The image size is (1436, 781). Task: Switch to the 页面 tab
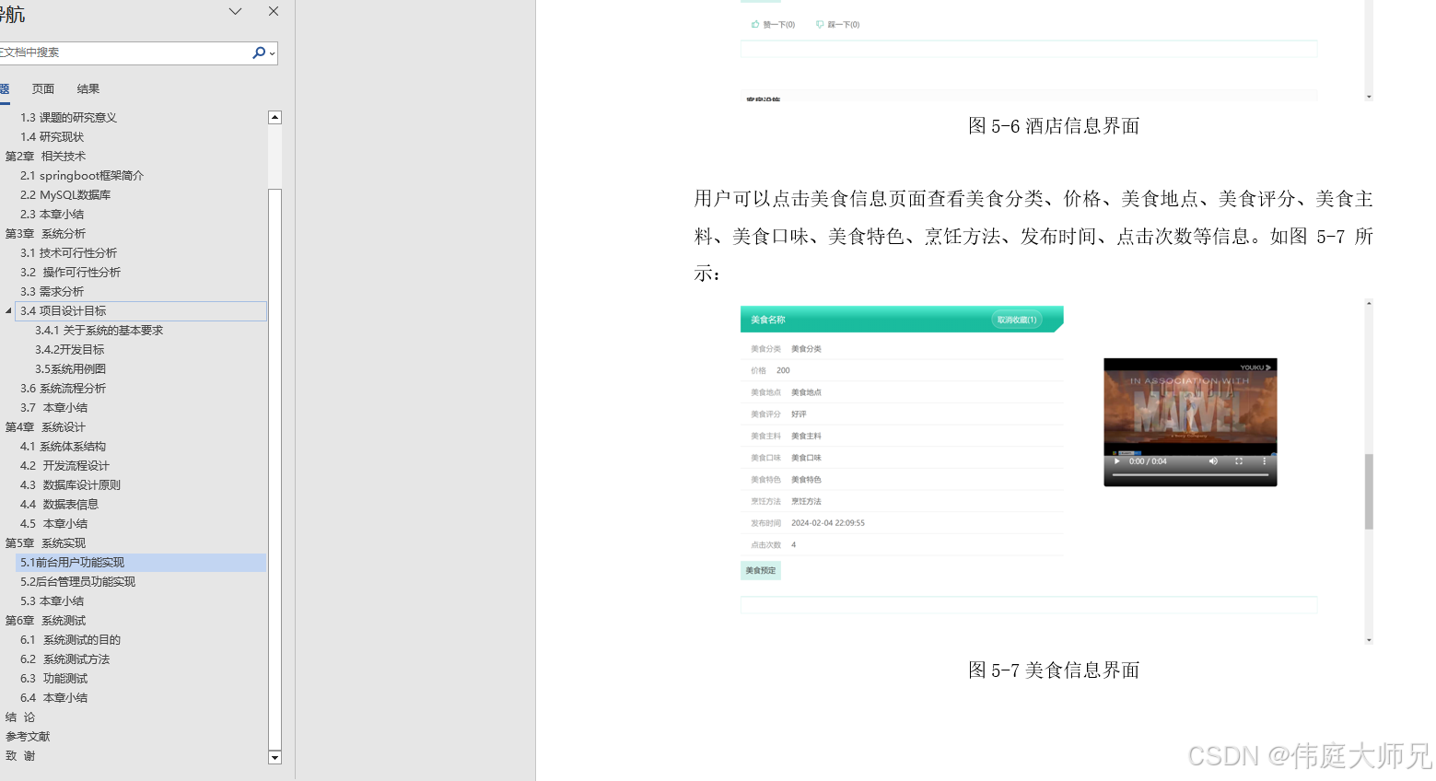click(43, 88)
